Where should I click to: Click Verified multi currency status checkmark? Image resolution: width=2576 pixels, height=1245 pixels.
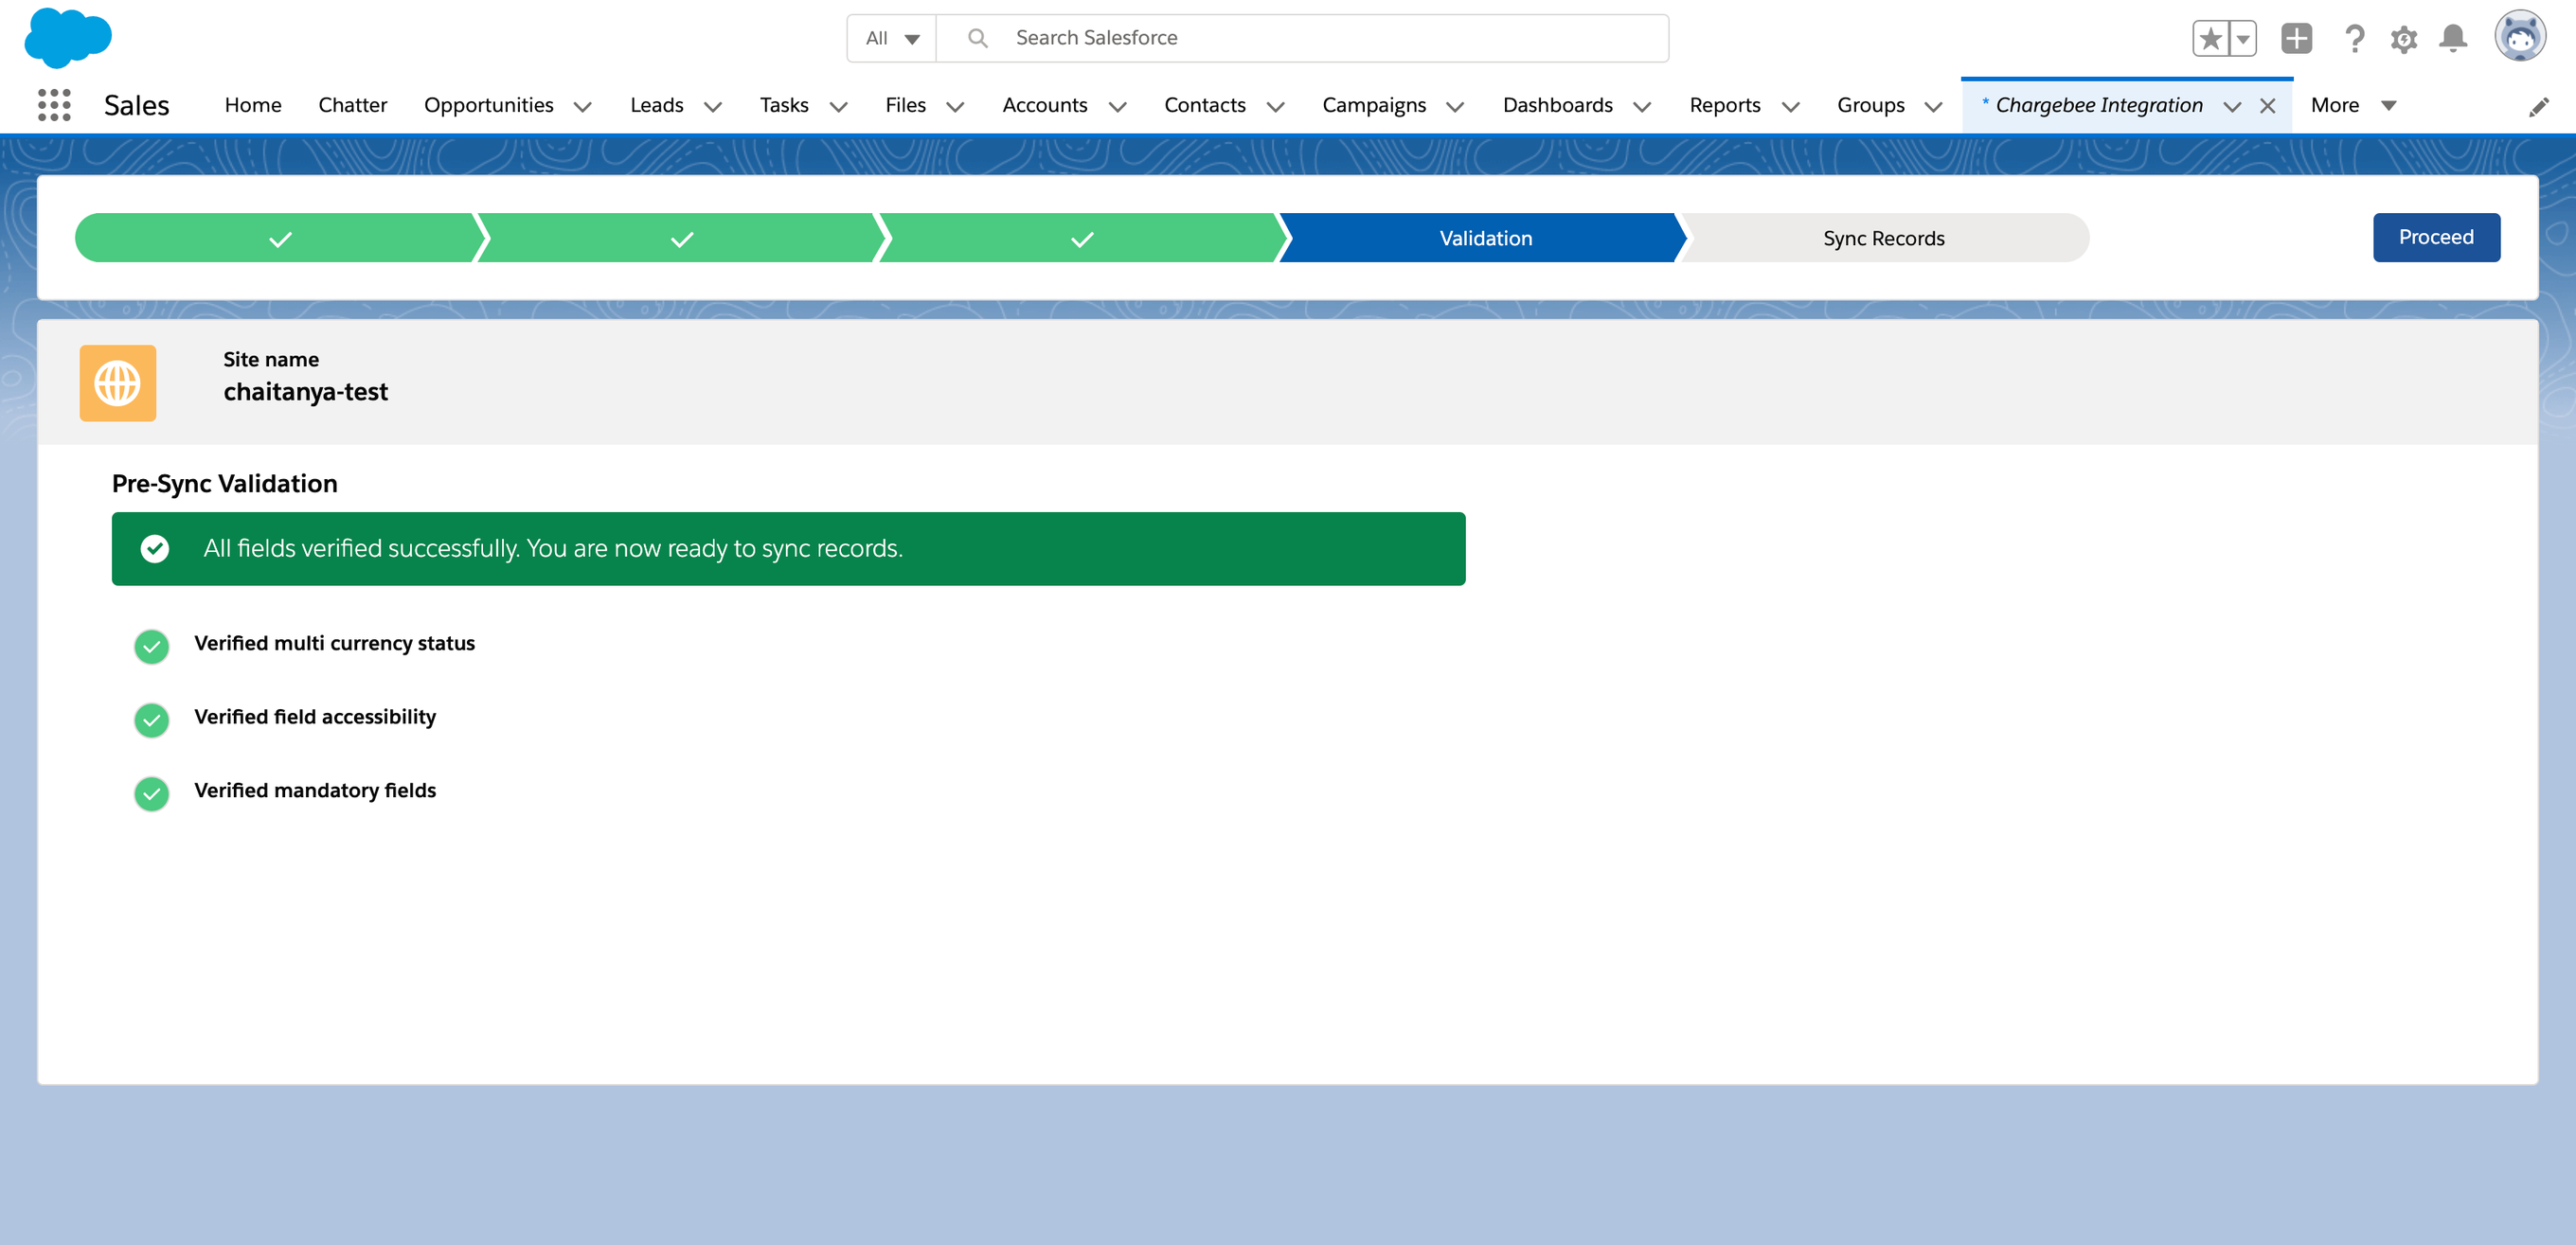(x=152, y=646)
